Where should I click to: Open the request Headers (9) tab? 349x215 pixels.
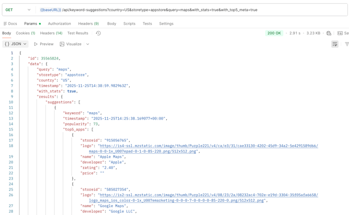(x=88, y=23)
